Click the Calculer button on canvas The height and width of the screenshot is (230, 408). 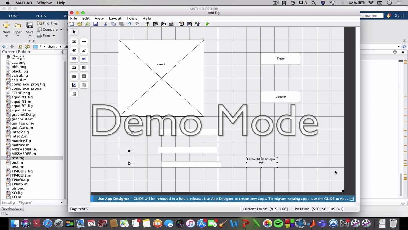[x=280, y=97]
